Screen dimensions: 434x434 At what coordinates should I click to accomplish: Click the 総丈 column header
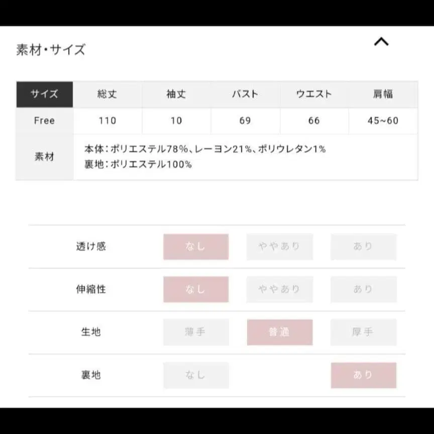click(x=106, y=94)
